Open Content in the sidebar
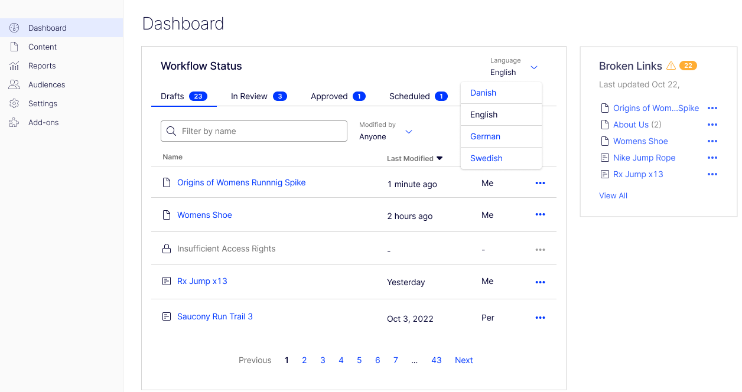This screenshot has width=742, height=392. pos(61,47)
